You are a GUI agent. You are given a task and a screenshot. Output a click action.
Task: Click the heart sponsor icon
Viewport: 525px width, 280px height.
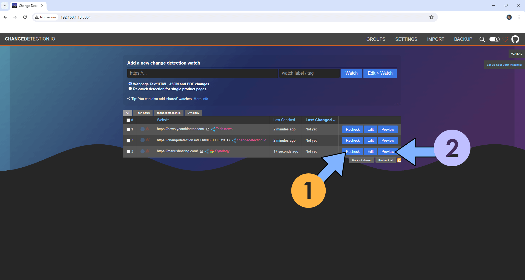[505, 39]
